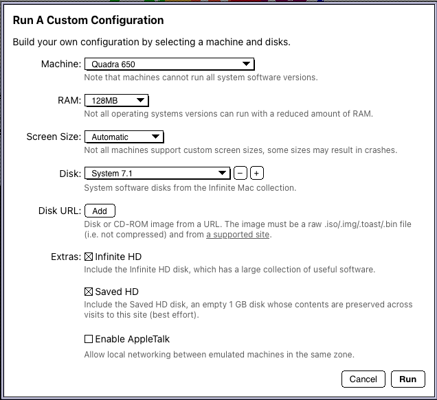
Task: Expand the RAM dropdown set to 128MB
Action: [116, 101]
